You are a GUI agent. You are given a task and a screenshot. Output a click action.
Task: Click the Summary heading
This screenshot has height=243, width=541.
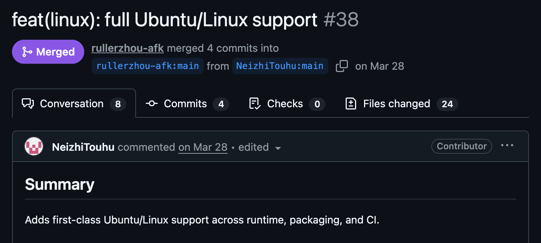click(60, 184)
